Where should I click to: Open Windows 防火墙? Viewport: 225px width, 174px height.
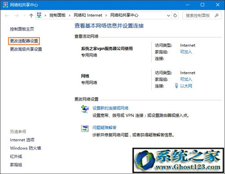[x=26, y=148]
